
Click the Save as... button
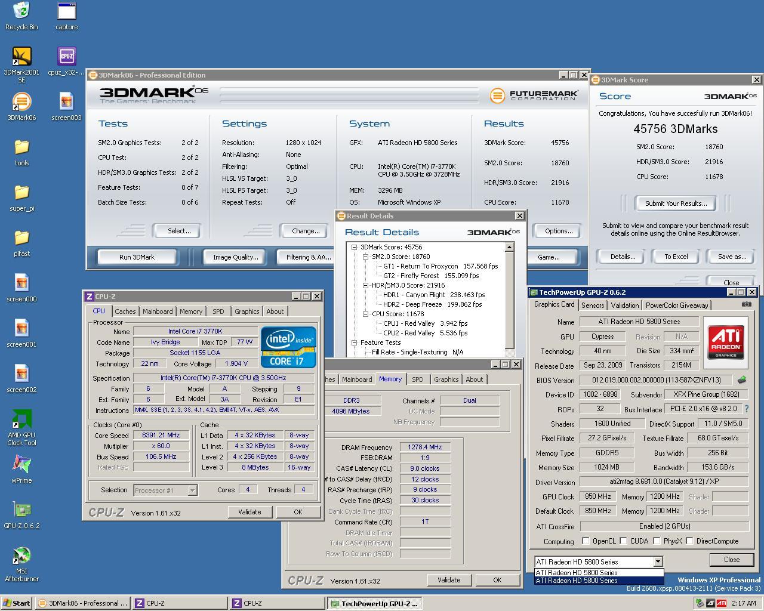coord(732,257)
